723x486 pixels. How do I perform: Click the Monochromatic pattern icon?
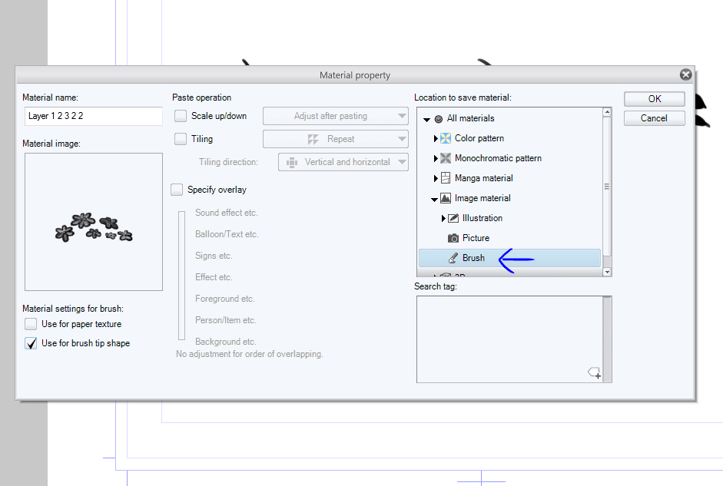(x=446, y=158)
